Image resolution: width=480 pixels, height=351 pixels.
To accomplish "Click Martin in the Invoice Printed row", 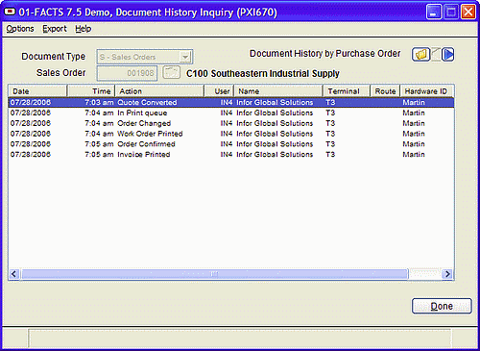I will (414, 154).
